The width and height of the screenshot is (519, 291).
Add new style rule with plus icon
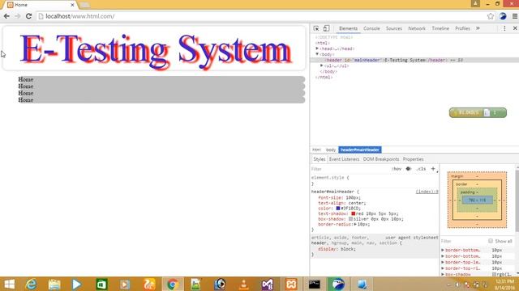point(433,169)
